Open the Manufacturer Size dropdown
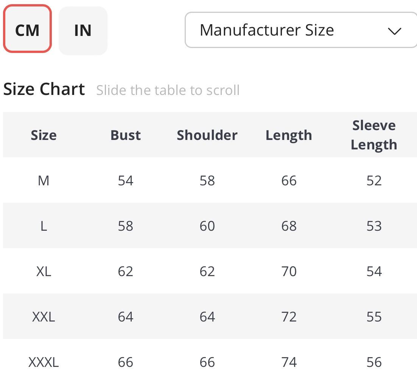Screen dimensions: 417x379 (301, 30)
